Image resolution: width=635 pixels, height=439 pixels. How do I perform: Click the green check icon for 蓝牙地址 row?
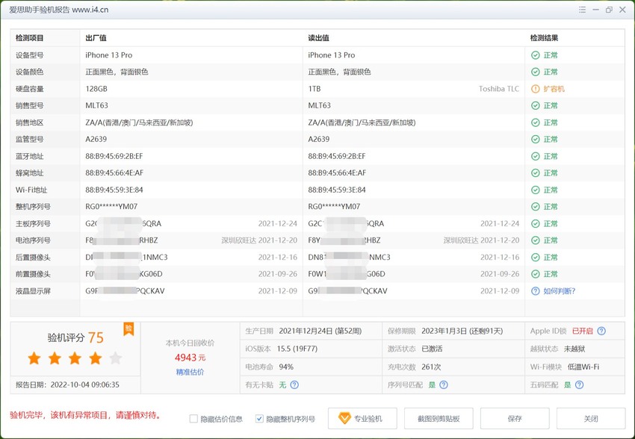point(536,156)
